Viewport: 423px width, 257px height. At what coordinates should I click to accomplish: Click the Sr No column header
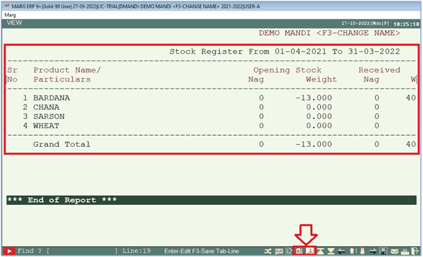(12, 75)
